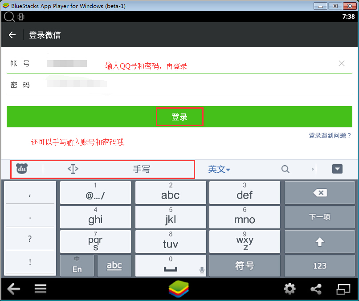
Task: Switch to the underlined abc keyboard mode
Action: (x=114, y=266)
